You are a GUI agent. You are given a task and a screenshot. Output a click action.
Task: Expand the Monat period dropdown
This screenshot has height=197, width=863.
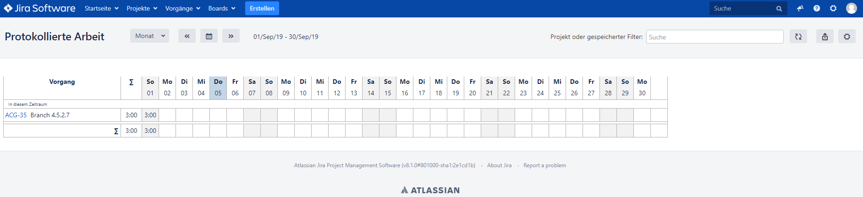pyautogui.click(x=149, y=36)
